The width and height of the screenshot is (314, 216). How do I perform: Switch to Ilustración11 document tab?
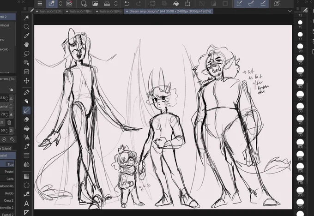(x=79, y=12)
